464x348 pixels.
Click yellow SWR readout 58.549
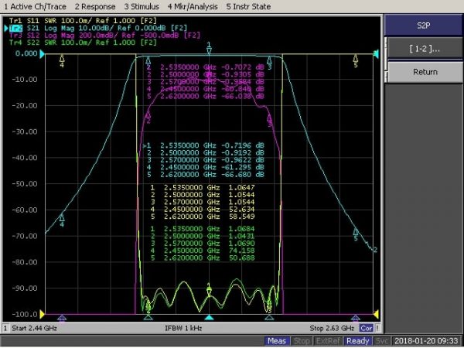241,217
